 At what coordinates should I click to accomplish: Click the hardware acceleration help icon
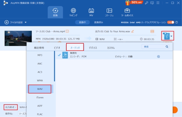pos(177,22)
